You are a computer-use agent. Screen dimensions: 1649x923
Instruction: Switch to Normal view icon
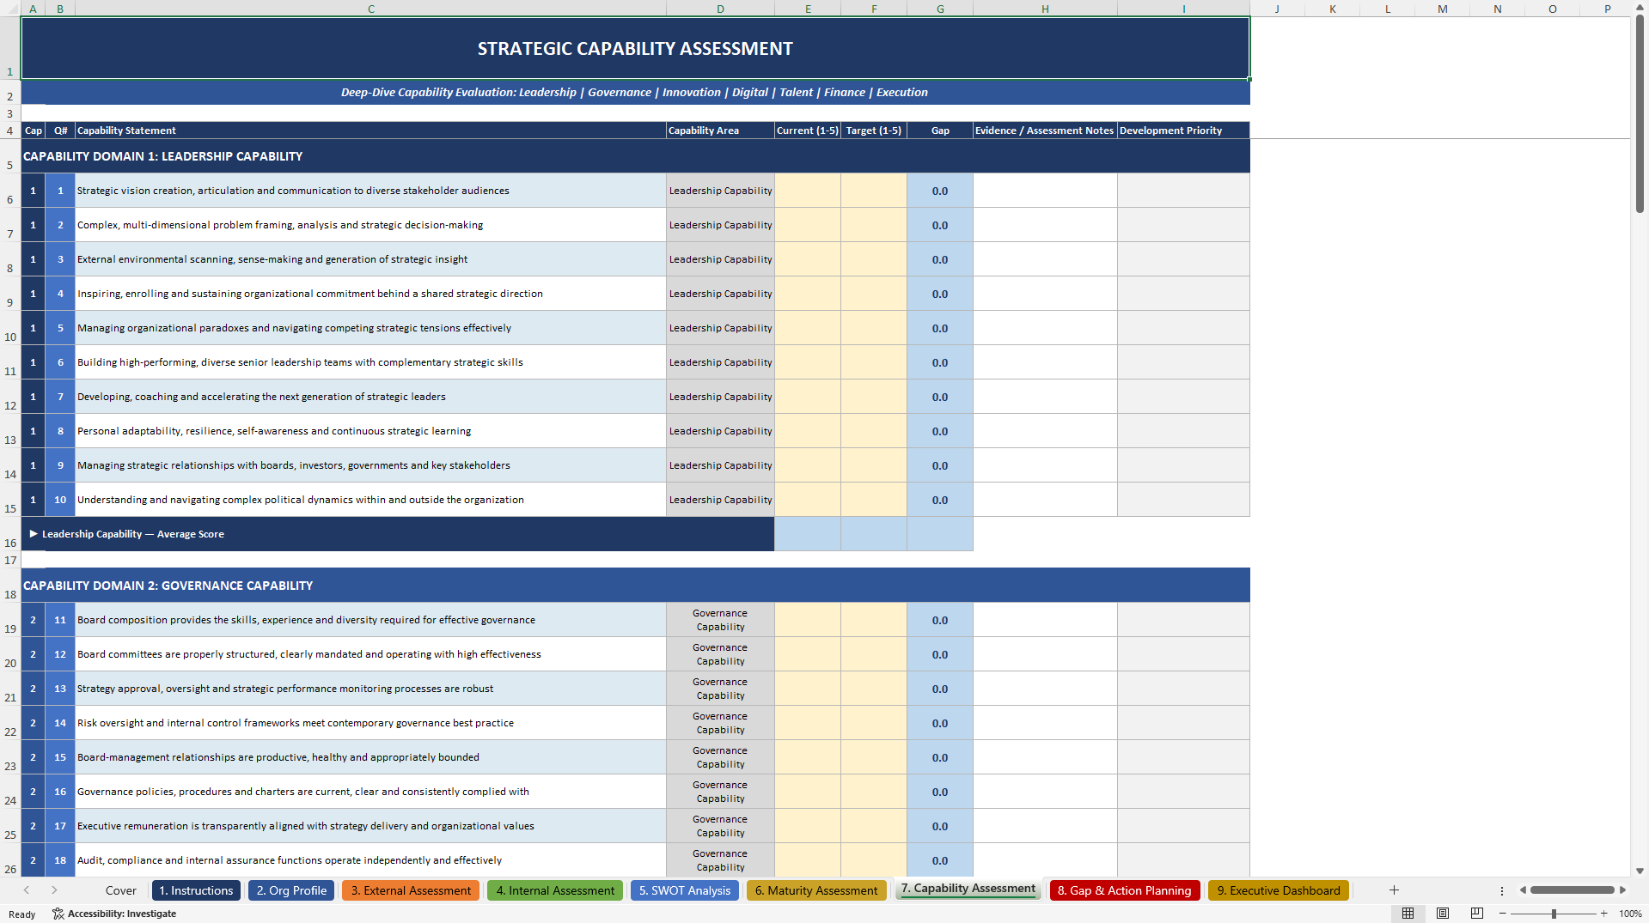point(1408,914)
